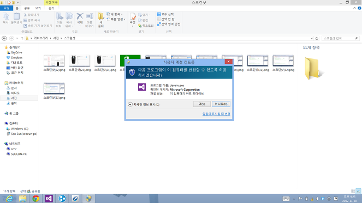Click the Cut (잘라내기) ribbon command
Image resolution: width=362 pixels, height=203 pixels.
[x=32, y=15]
